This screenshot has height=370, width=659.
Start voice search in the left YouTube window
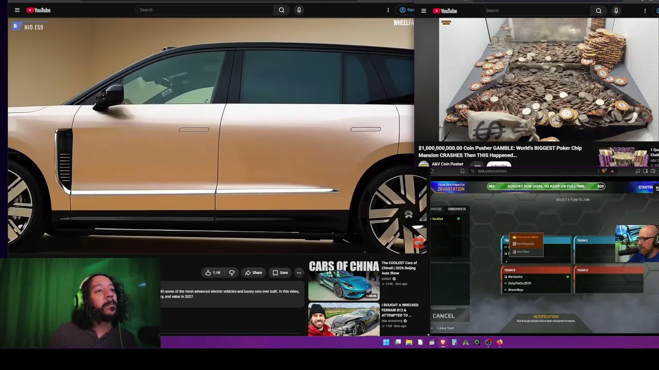coord(299,10)
